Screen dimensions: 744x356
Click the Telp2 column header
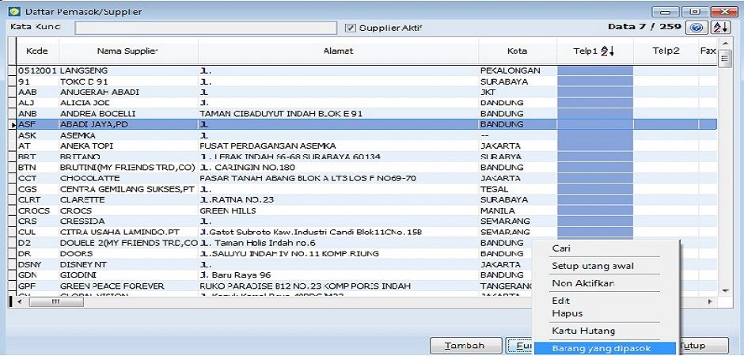[666, 51]
